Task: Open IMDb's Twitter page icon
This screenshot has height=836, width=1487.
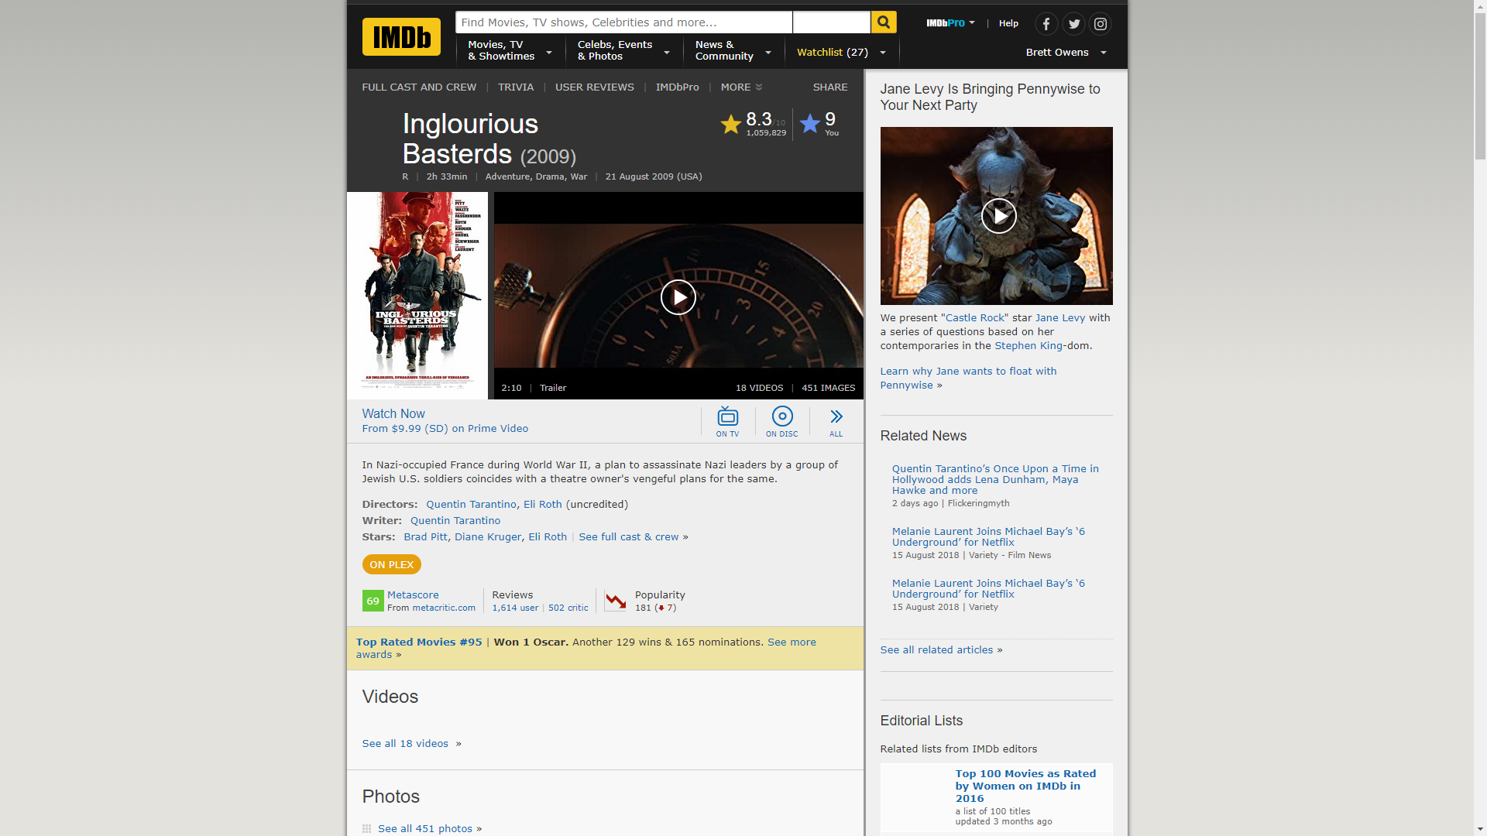Action: 1073,24
